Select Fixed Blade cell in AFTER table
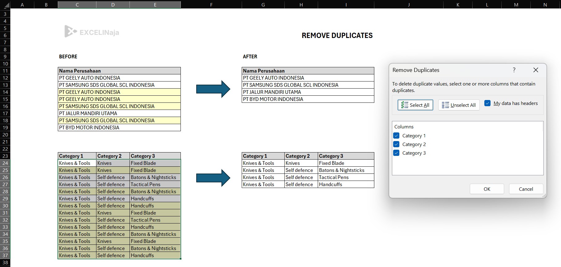561x267 pixels. [346, 163]
